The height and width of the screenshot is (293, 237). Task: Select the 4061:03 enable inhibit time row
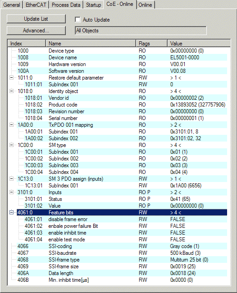pos(126,232)
